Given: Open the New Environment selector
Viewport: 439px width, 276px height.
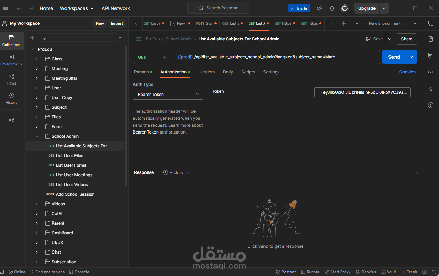Looking at the screenshot, I should (393, 23).
